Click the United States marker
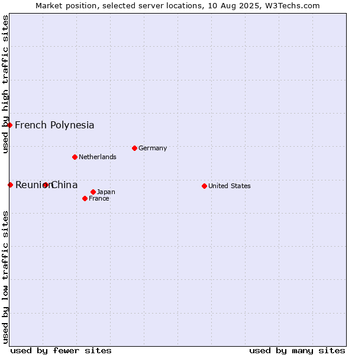355x355 pixels. [204, 186]
